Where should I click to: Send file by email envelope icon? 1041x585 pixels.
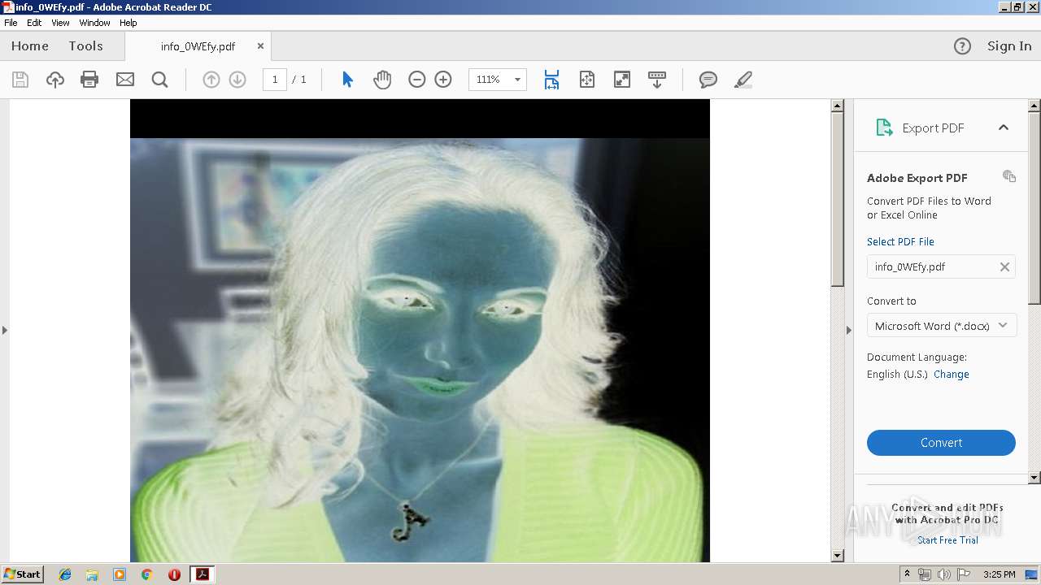click(x=125, y=80)
